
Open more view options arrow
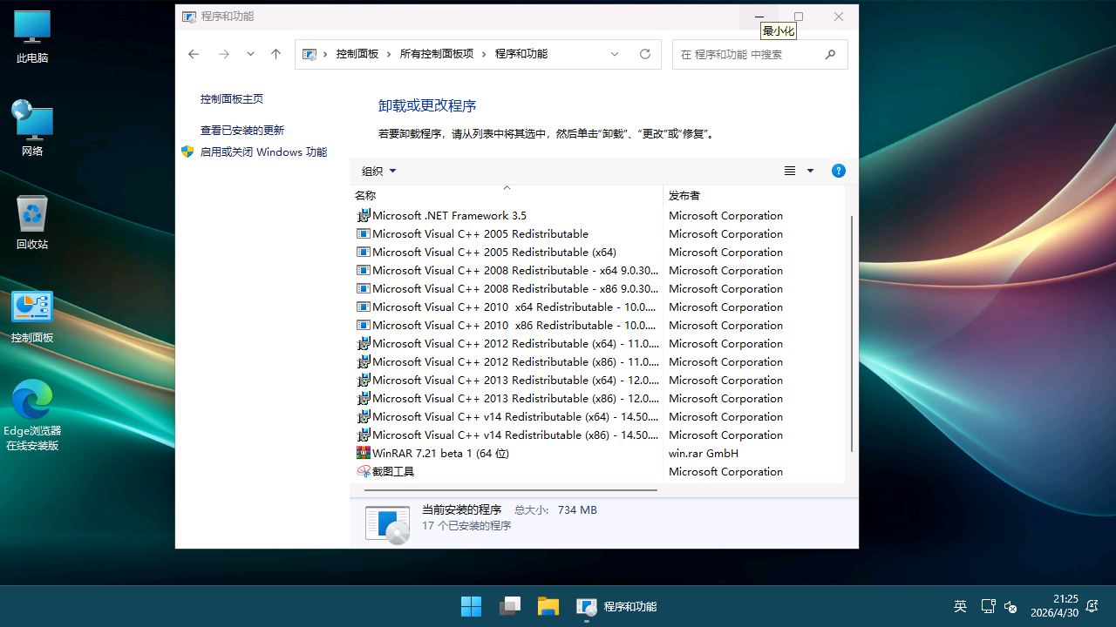pos(810,171)
